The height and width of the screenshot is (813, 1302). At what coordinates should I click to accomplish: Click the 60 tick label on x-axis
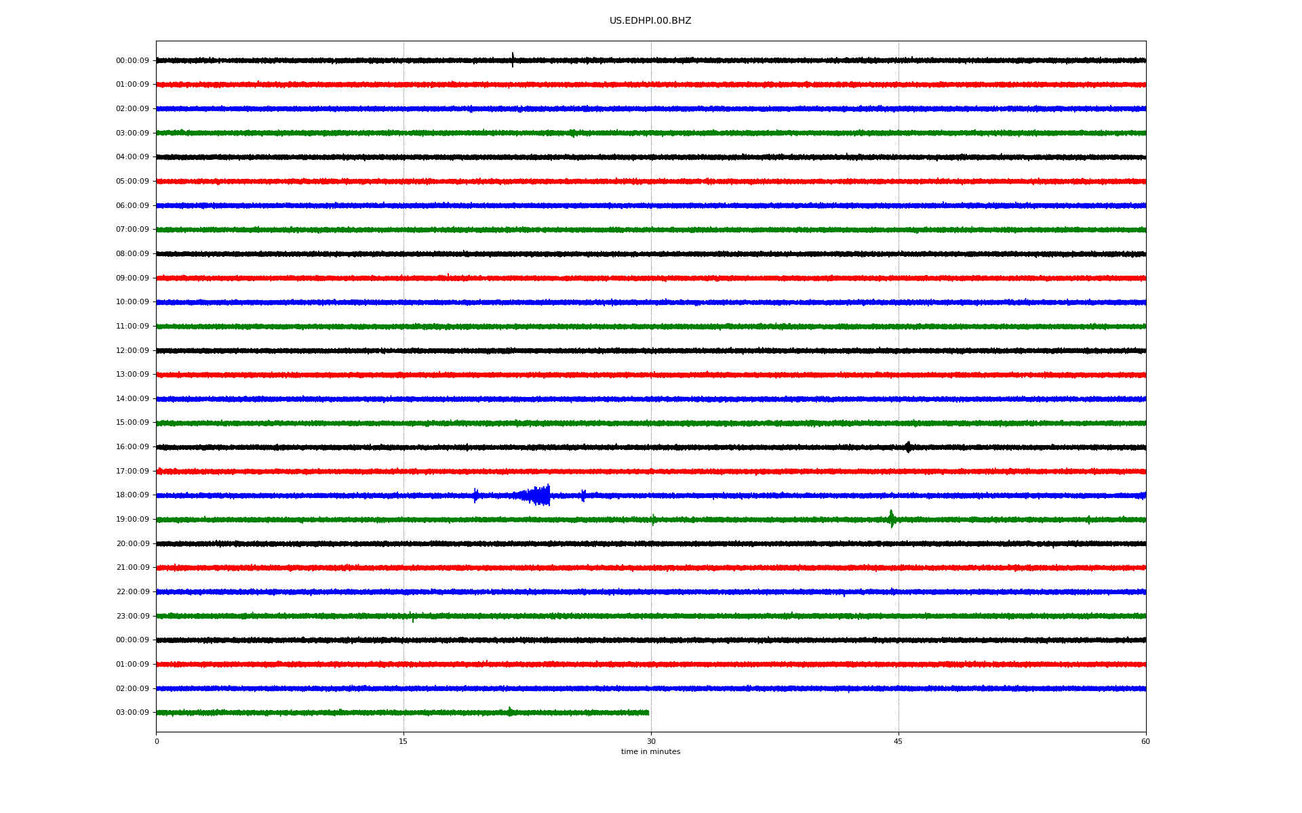pos(1145,742)
